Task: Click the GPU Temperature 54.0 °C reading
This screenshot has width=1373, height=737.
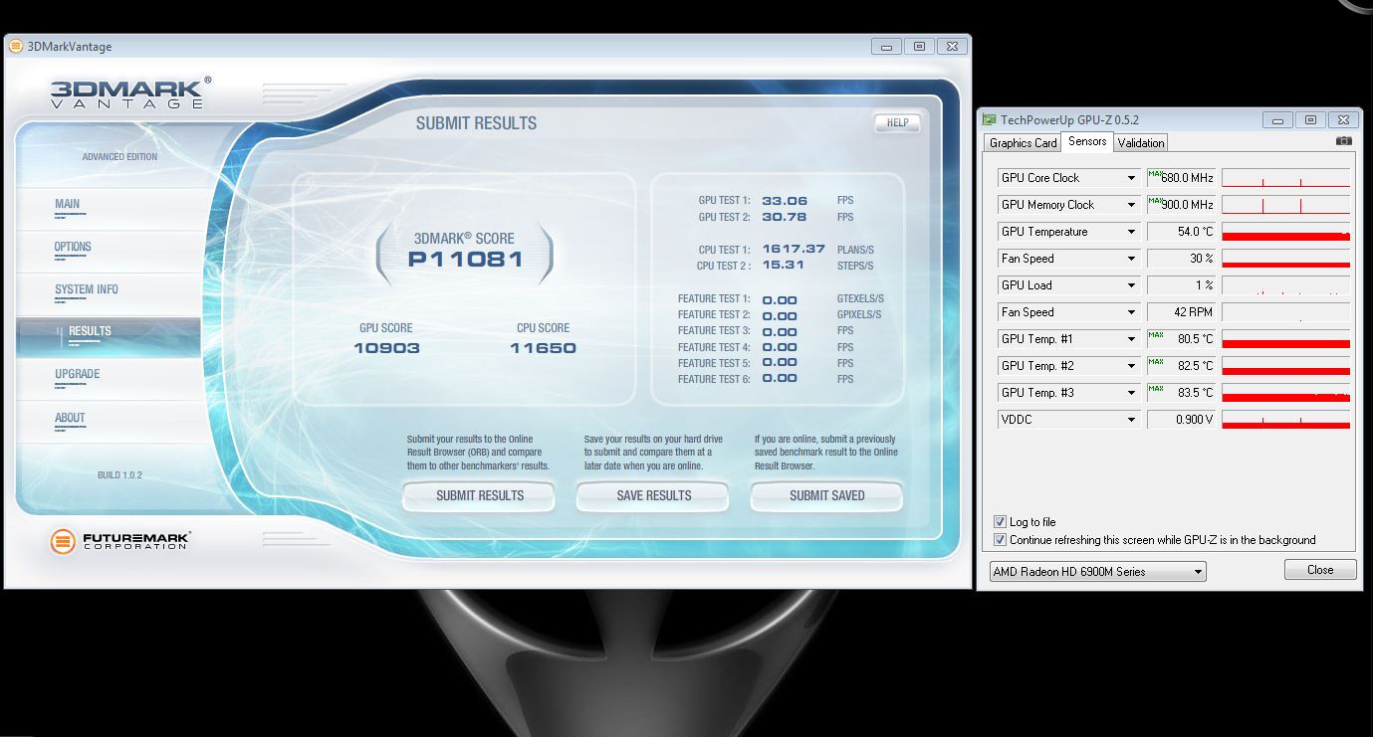Action: (1182, 232)
